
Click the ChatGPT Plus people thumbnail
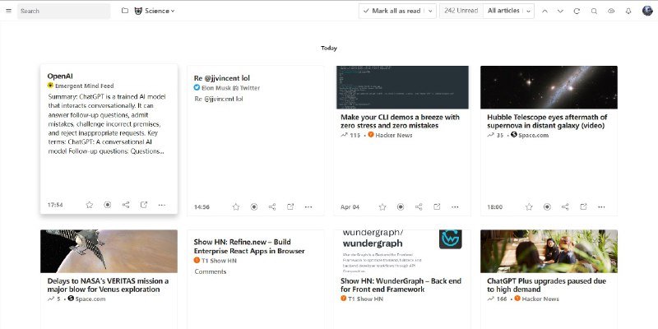(549, 252)
